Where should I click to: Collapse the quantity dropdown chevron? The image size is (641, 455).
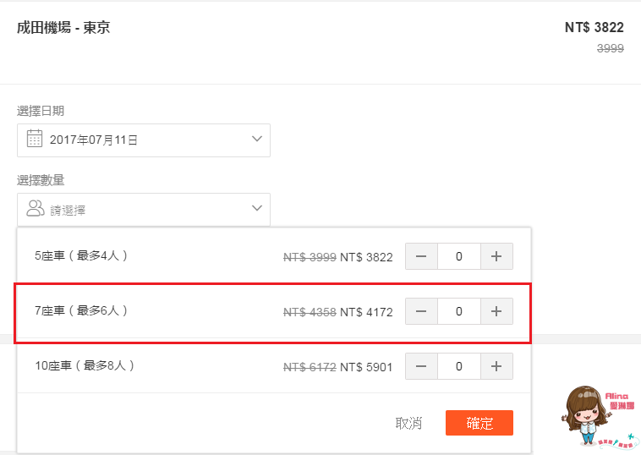pyautogui.click(x=257, y=208)
